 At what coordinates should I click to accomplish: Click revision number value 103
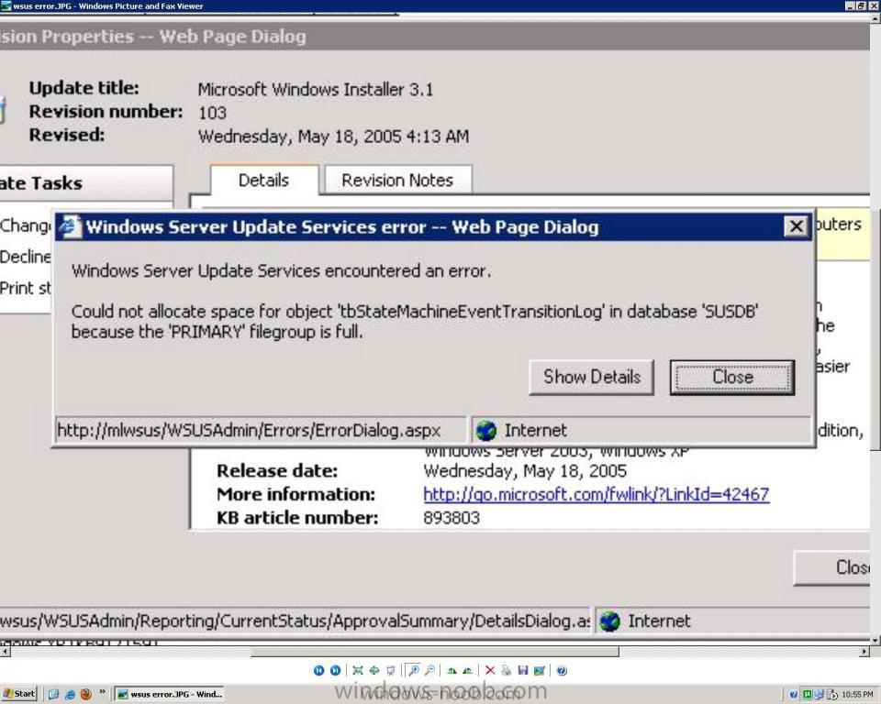click(x=212, y=113)
